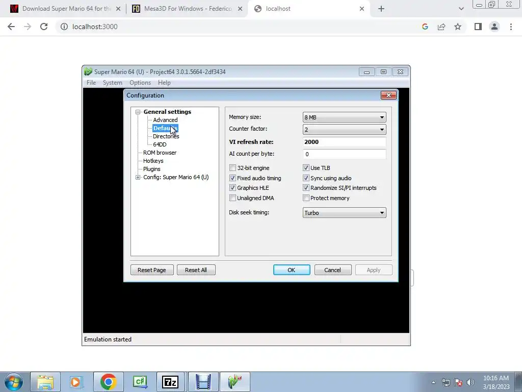Open Project64 System menu
Image resolution: width=522 pixels, height=392 pixels.
click(x=113, y=83)
